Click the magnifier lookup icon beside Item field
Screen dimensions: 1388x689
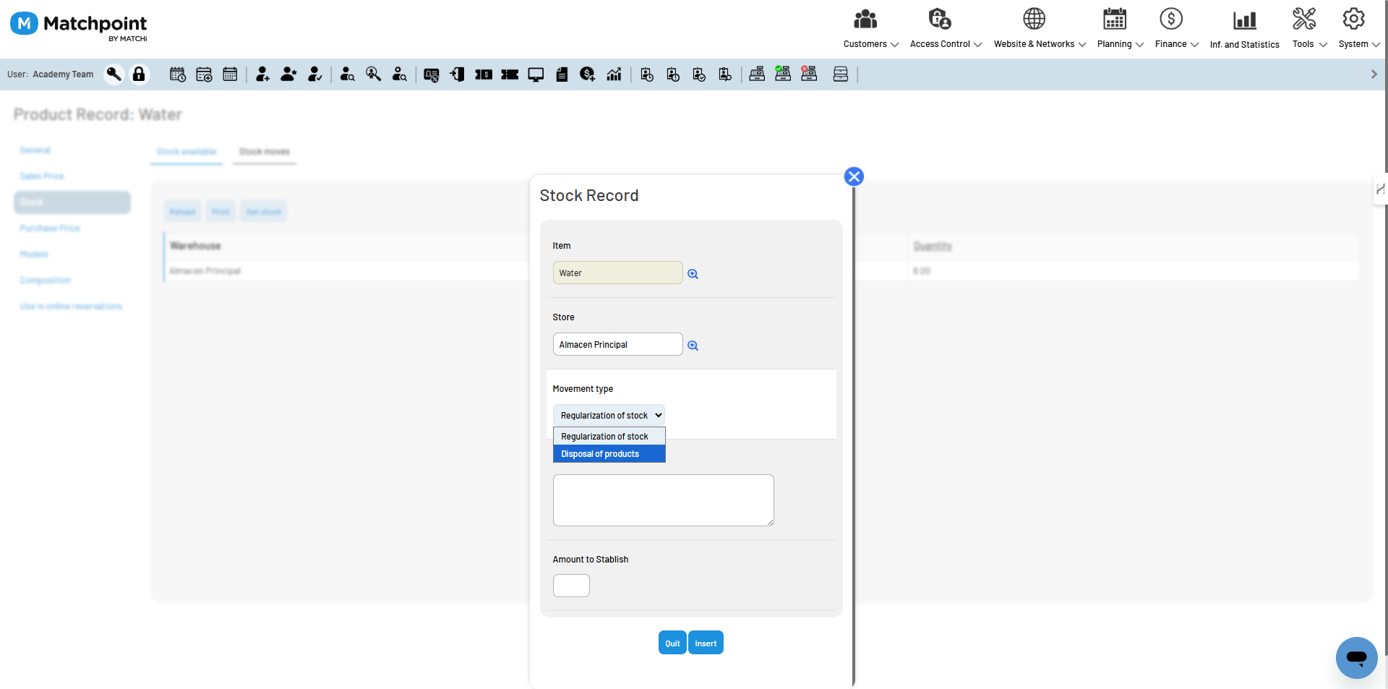click(693, 274)
